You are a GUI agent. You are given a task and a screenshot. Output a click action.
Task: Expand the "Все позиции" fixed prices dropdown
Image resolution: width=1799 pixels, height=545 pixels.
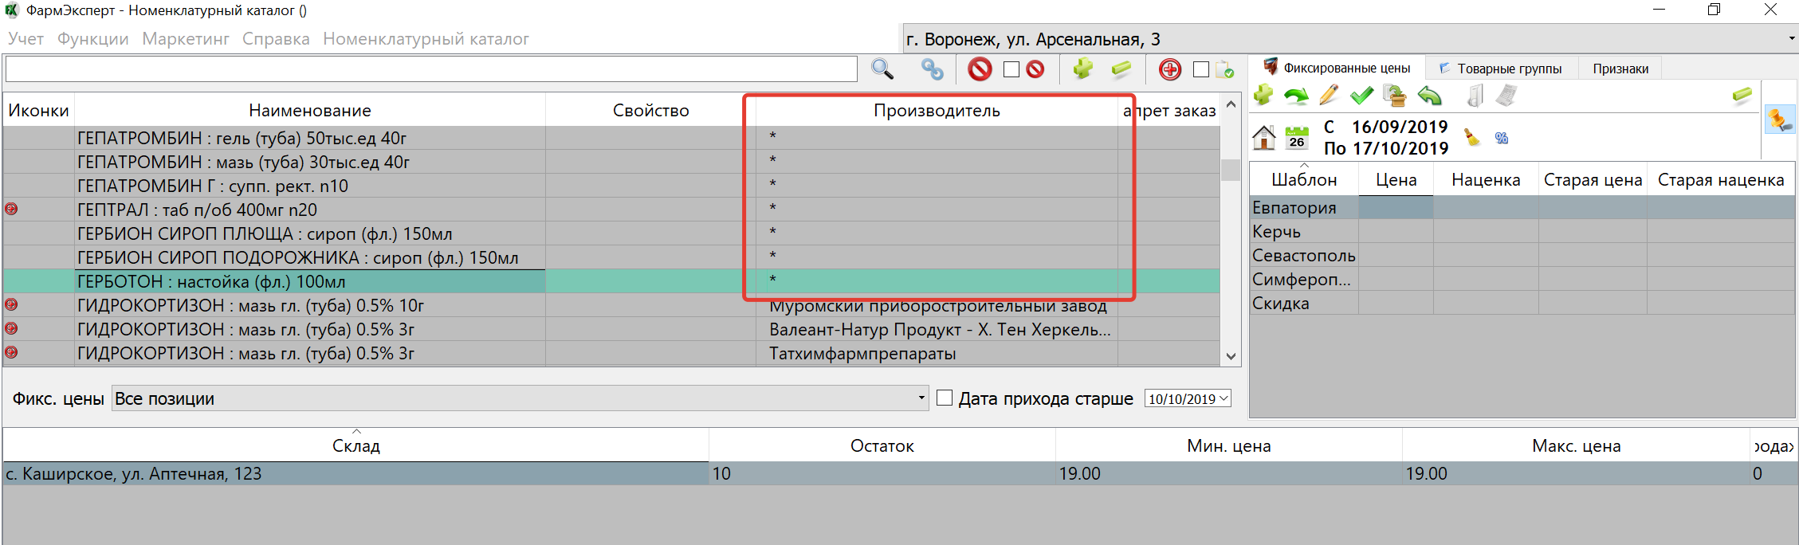pos(921,398)
